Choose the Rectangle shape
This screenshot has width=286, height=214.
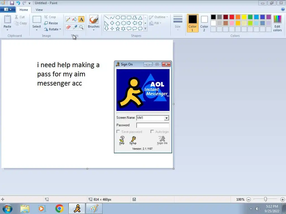[123, 18]
